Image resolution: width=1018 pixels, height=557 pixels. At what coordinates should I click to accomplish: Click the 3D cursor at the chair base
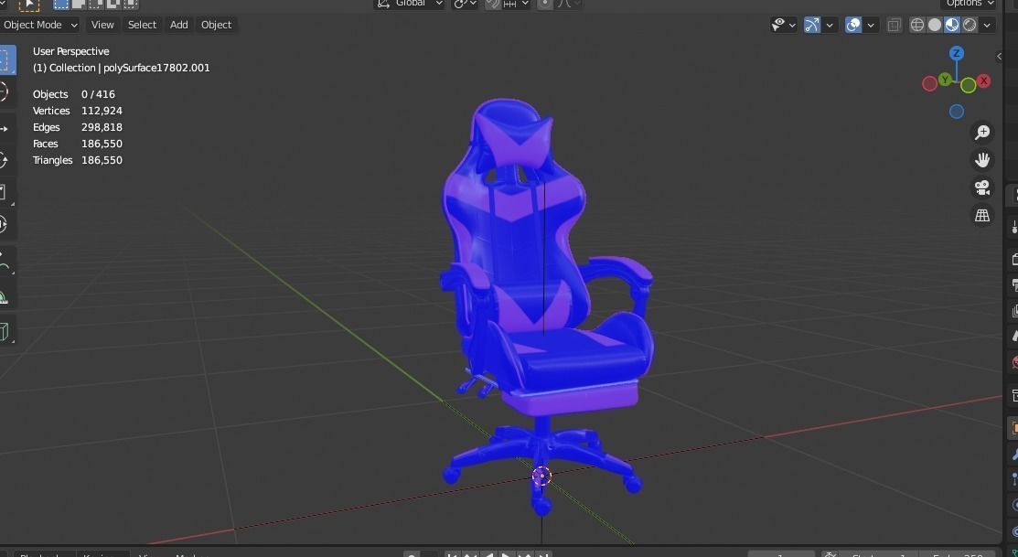tap(541, 476)
